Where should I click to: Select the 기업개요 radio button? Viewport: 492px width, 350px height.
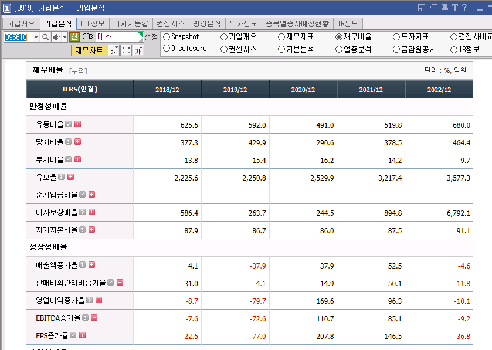click(224, 37)
